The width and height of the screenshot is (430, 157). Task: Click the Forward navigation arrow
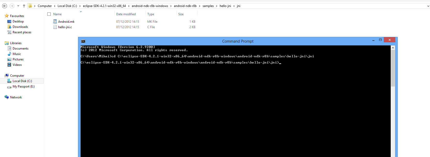point(12,6)
